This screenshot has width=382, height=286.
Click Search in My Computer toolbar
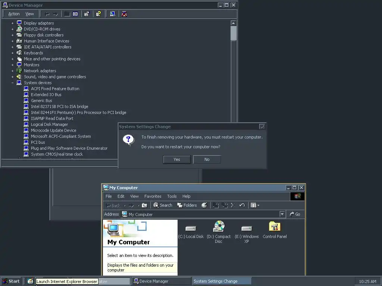[x=163, y=205]
